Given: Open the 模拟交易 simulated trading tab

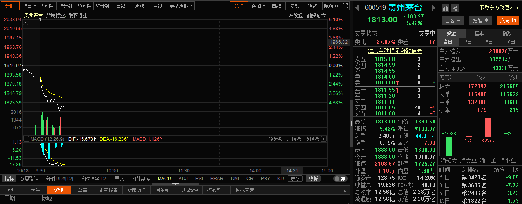Looking at the screenshot, I should point(245,190).
